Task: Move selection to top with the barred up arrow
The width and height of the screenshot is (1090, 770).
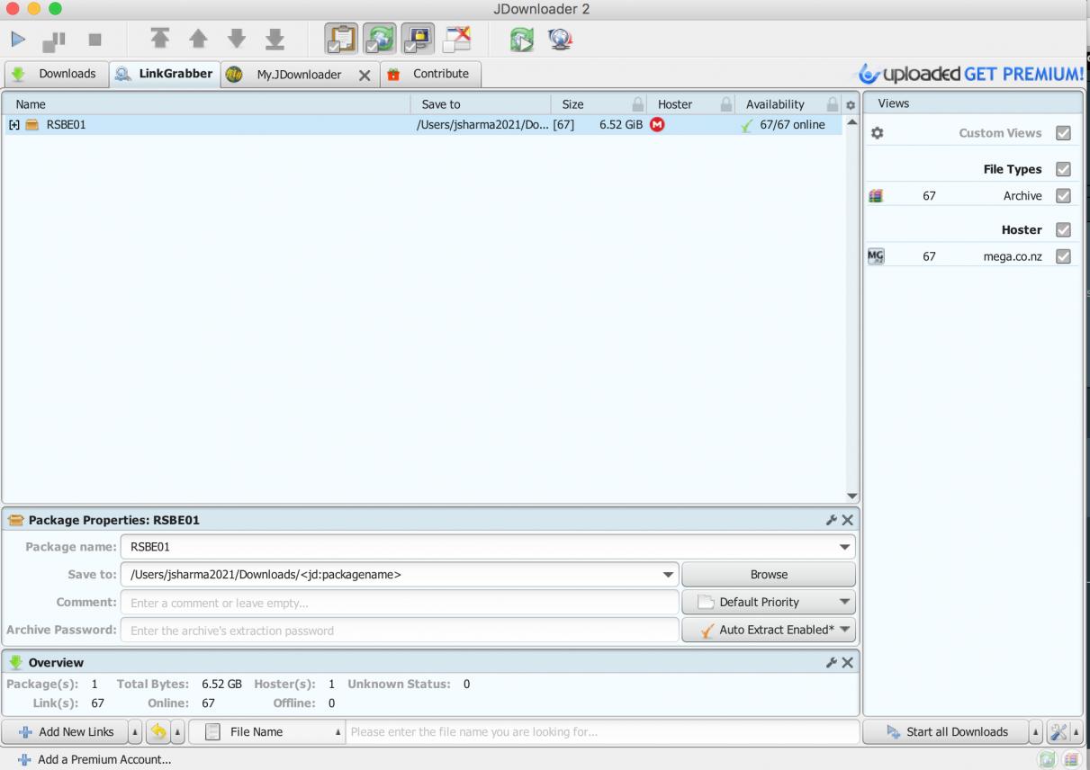Action: point(160,39)
